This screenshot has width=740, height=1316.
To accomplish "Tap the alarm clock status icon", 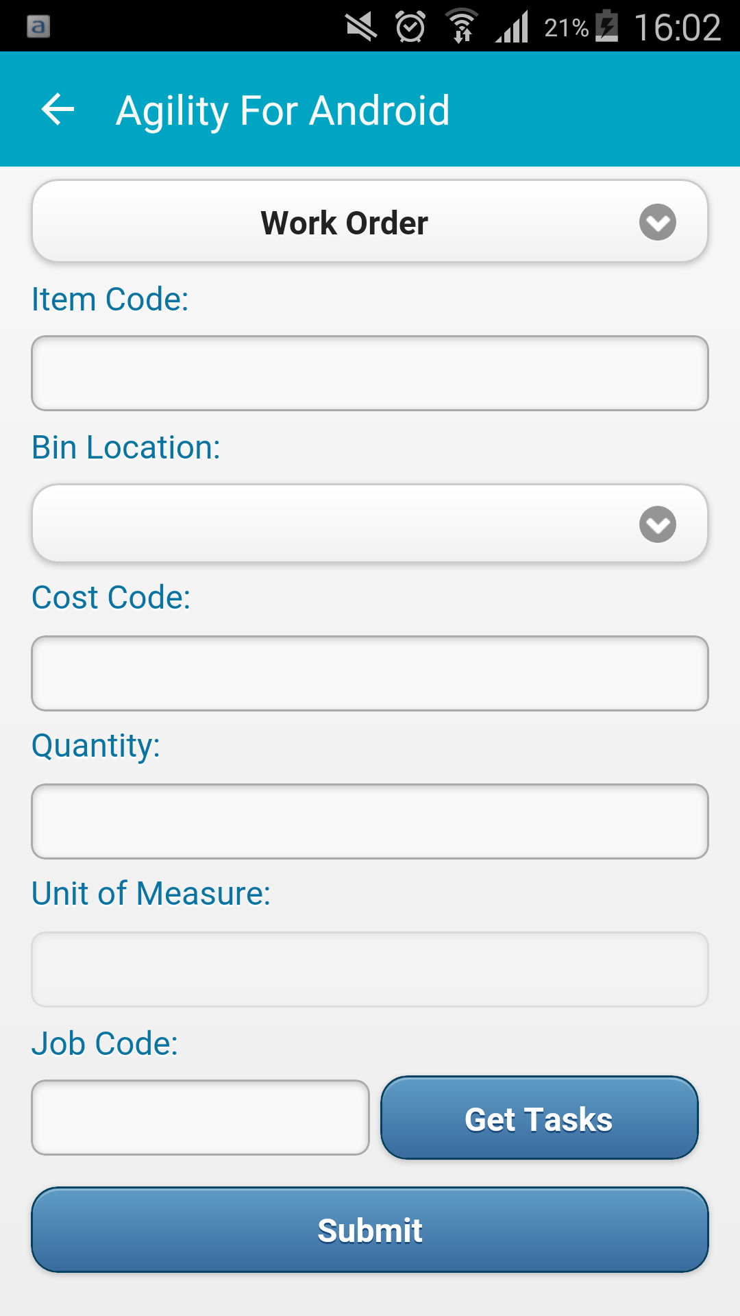I will click(x=410, y=27).
